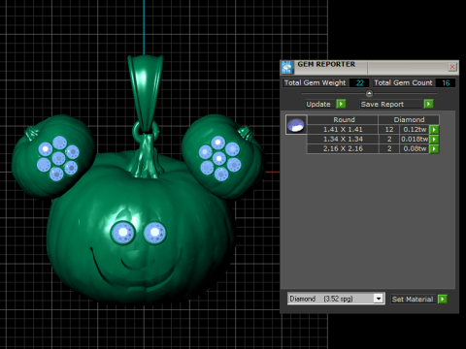Select the round gem thumbnail
Screen dimensions: 466x349
click(296, 125)
